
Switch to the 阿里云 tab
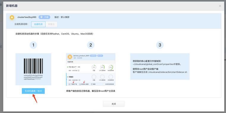[x=51, y=24]
